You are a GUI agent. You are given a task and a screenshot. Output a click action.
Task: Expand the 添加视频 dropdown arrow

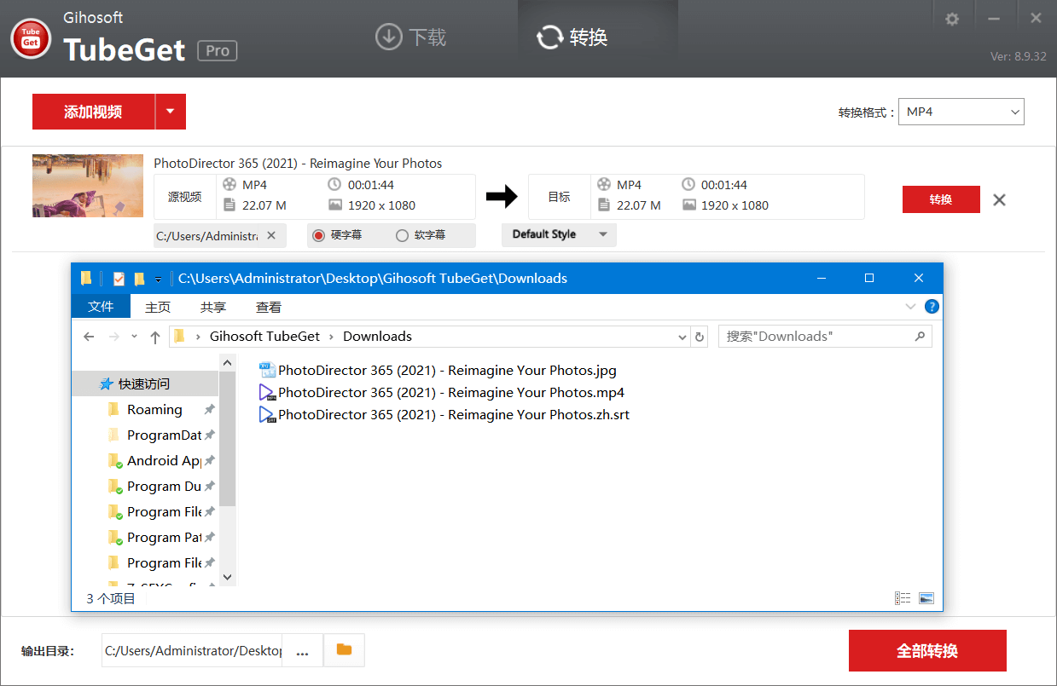170,112
